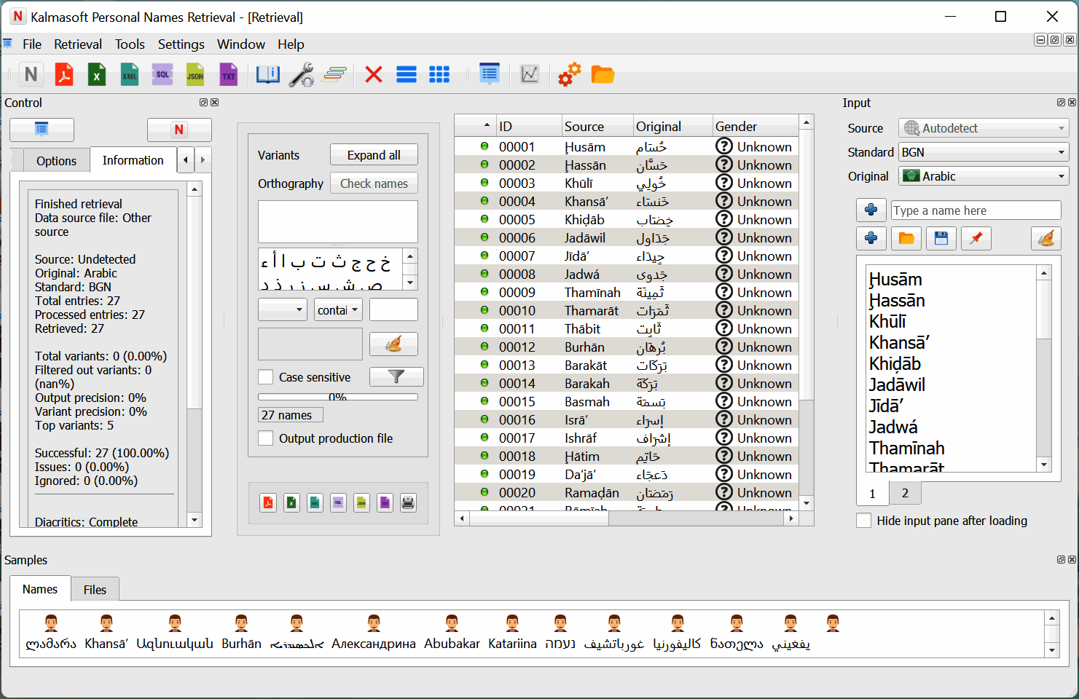This screenshot has height=699, width=1079.
Task: Open the 'contai' filter condition dropdown
Action: 339,310
